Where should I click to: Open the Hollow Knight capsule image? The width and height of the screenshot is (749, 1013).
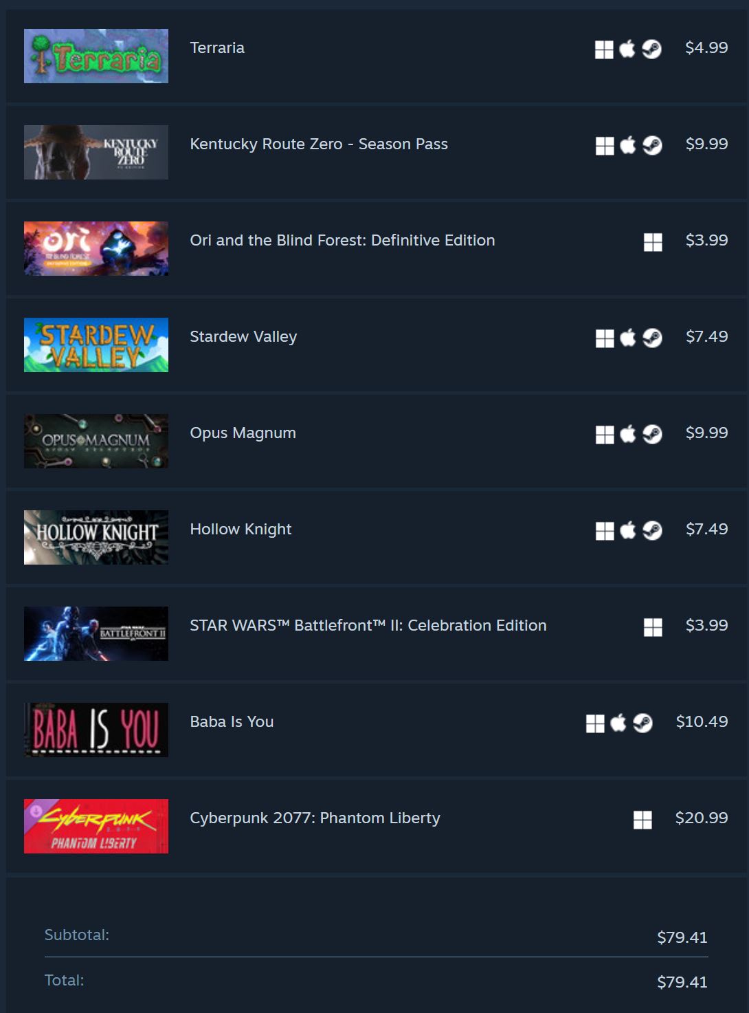[96, 537]
